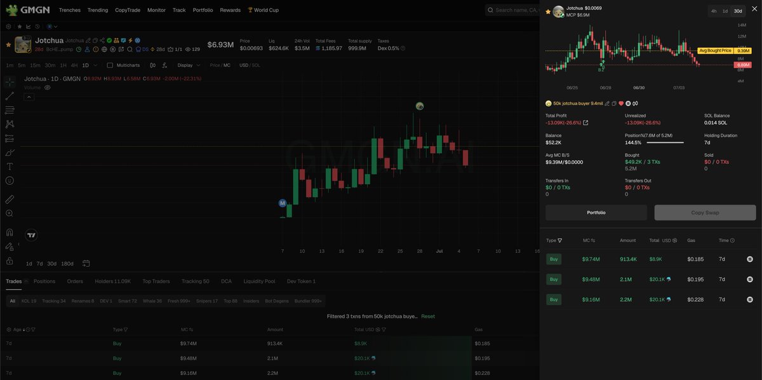Edit the Jotchua token name pencil icon
This screenshot has height=380, width=762.
pyautogui.click(x=88, y=41)
